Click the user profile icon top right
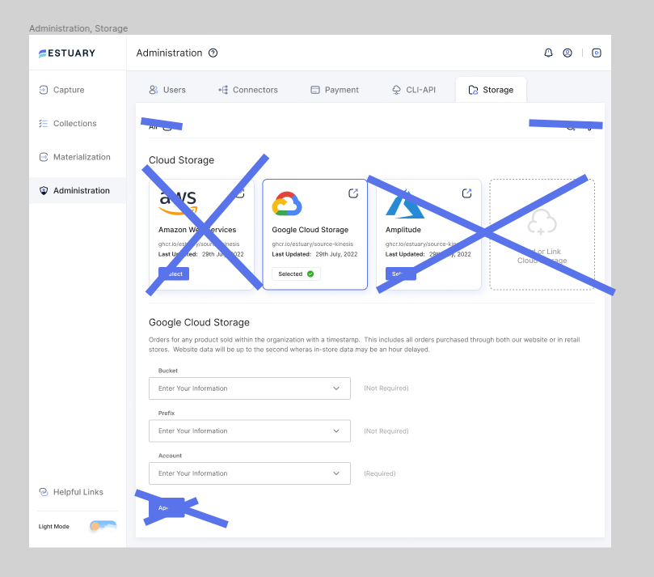The image size is (654, 577). (x=568, y=52)
